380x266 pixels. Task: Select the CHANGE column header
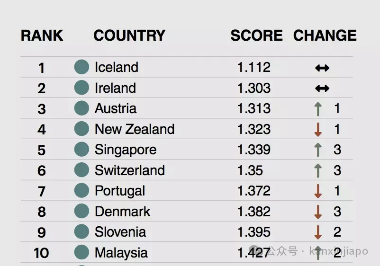[325, 35]
